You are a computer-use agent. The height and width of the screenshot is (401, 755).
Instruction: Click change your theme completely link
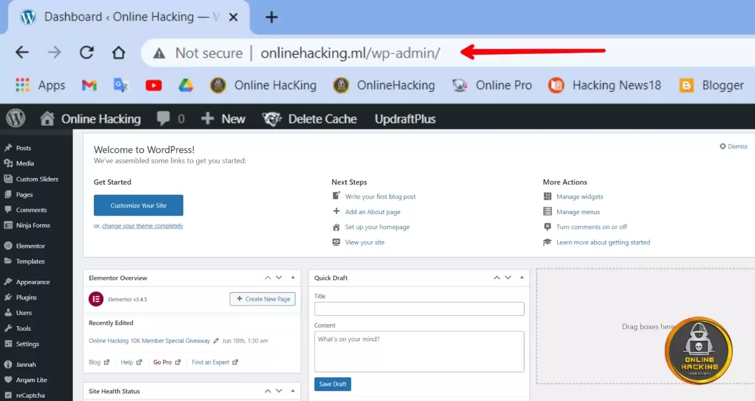[143, 226]
